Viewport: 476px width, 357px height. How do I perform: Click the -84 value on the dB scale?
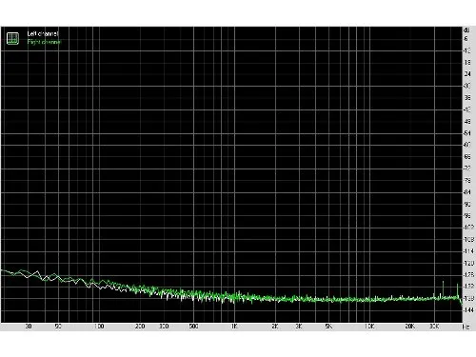[467, 192]
